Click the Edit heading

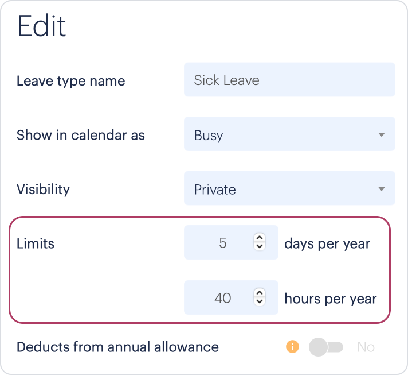point(41,26)
